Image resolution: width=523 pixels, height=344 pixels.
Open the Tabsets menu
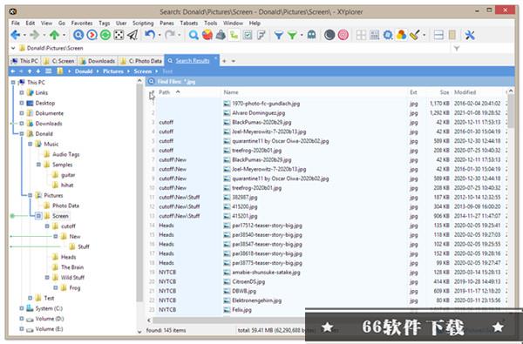(189, 23)
